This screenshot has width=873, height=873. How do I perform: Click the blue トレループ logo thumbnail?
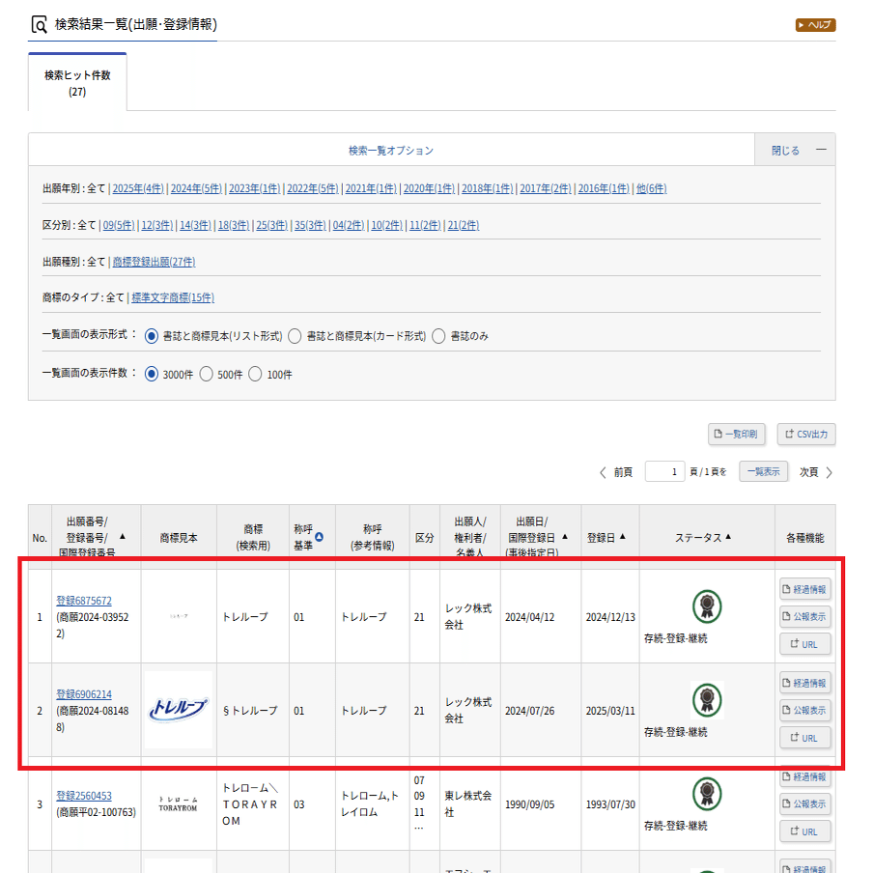pos(178,710)
